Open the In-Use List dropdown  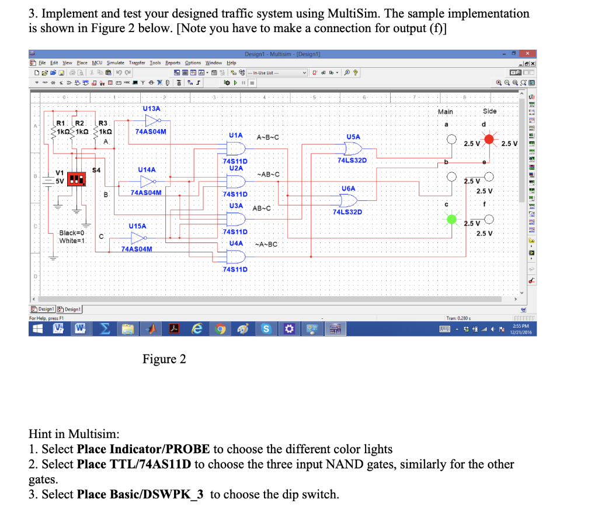click(x=304, y=74)
